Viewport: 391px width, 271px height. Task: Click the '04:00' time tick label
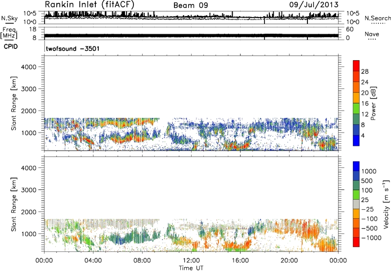tap(93, 261)
